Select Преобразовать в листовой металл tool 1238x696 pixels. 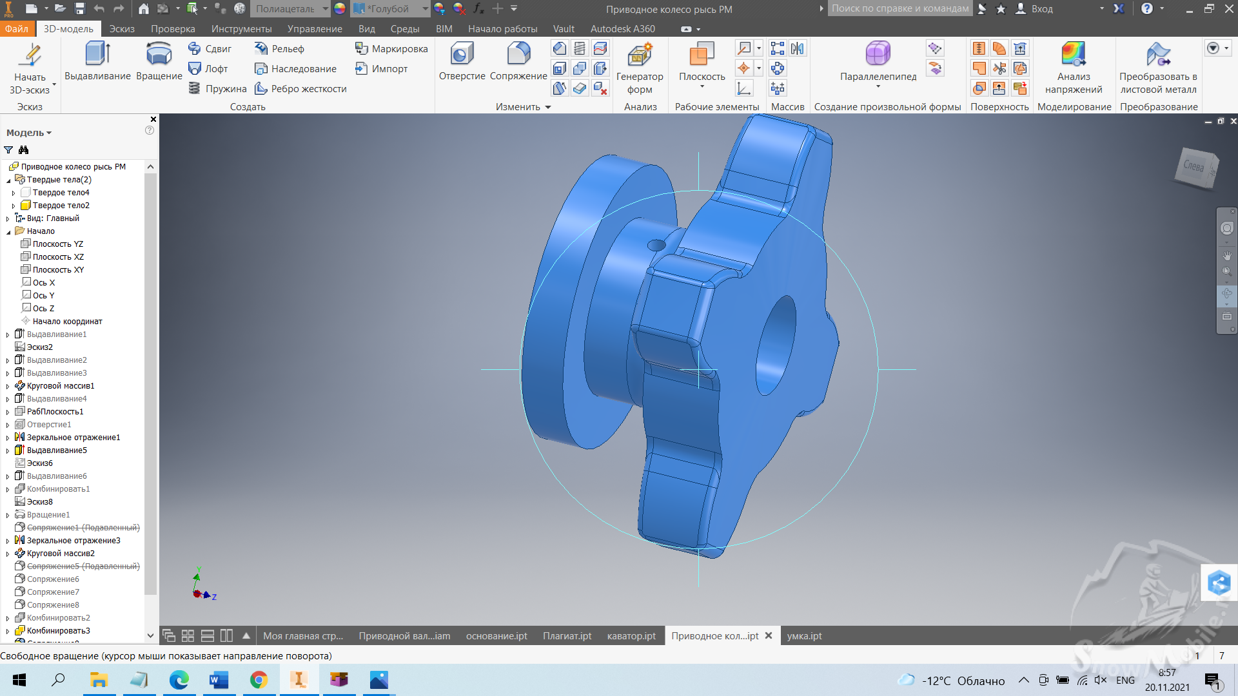(1158, 68)
